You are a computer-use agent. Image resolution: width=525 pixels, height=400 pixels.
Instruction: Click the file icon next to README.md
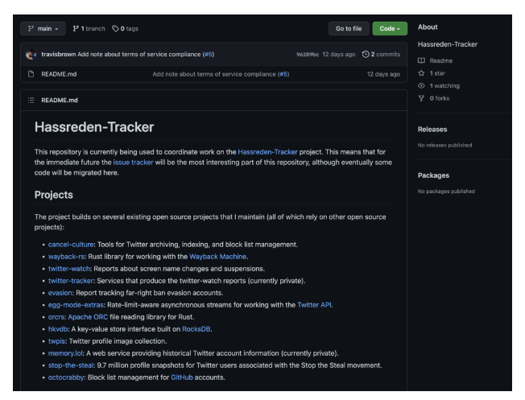(31, 74)
